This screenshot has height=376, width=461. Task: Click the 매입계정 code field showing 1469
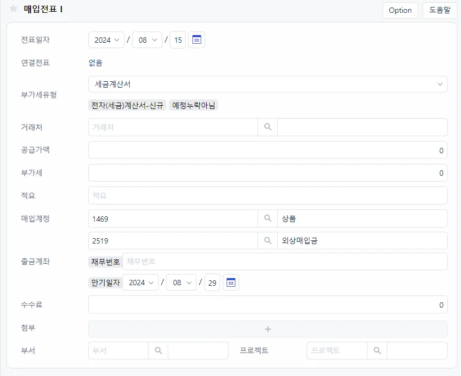coord(173,218)
